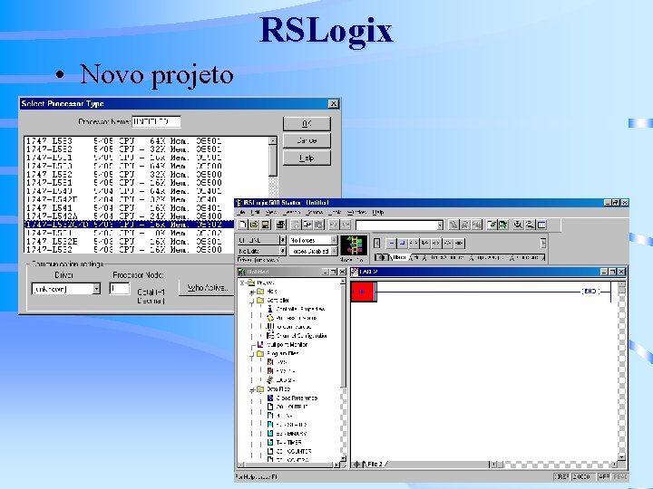Click project tree vertical scrollbar thumb
This screenshot has height=489, width=653.
coord(343,337)
